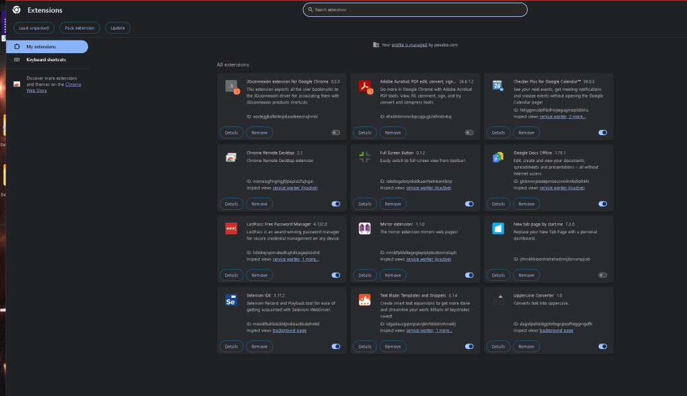
Task: Click the Uppercase Converter icon
Action: point(497,300)
